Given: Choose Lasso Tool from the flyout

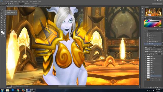Looking at the screenshot, I should [10, 11].
